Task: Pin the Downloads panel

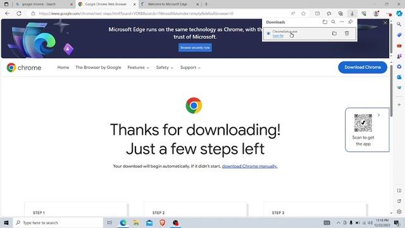Action: coord(350,22)
